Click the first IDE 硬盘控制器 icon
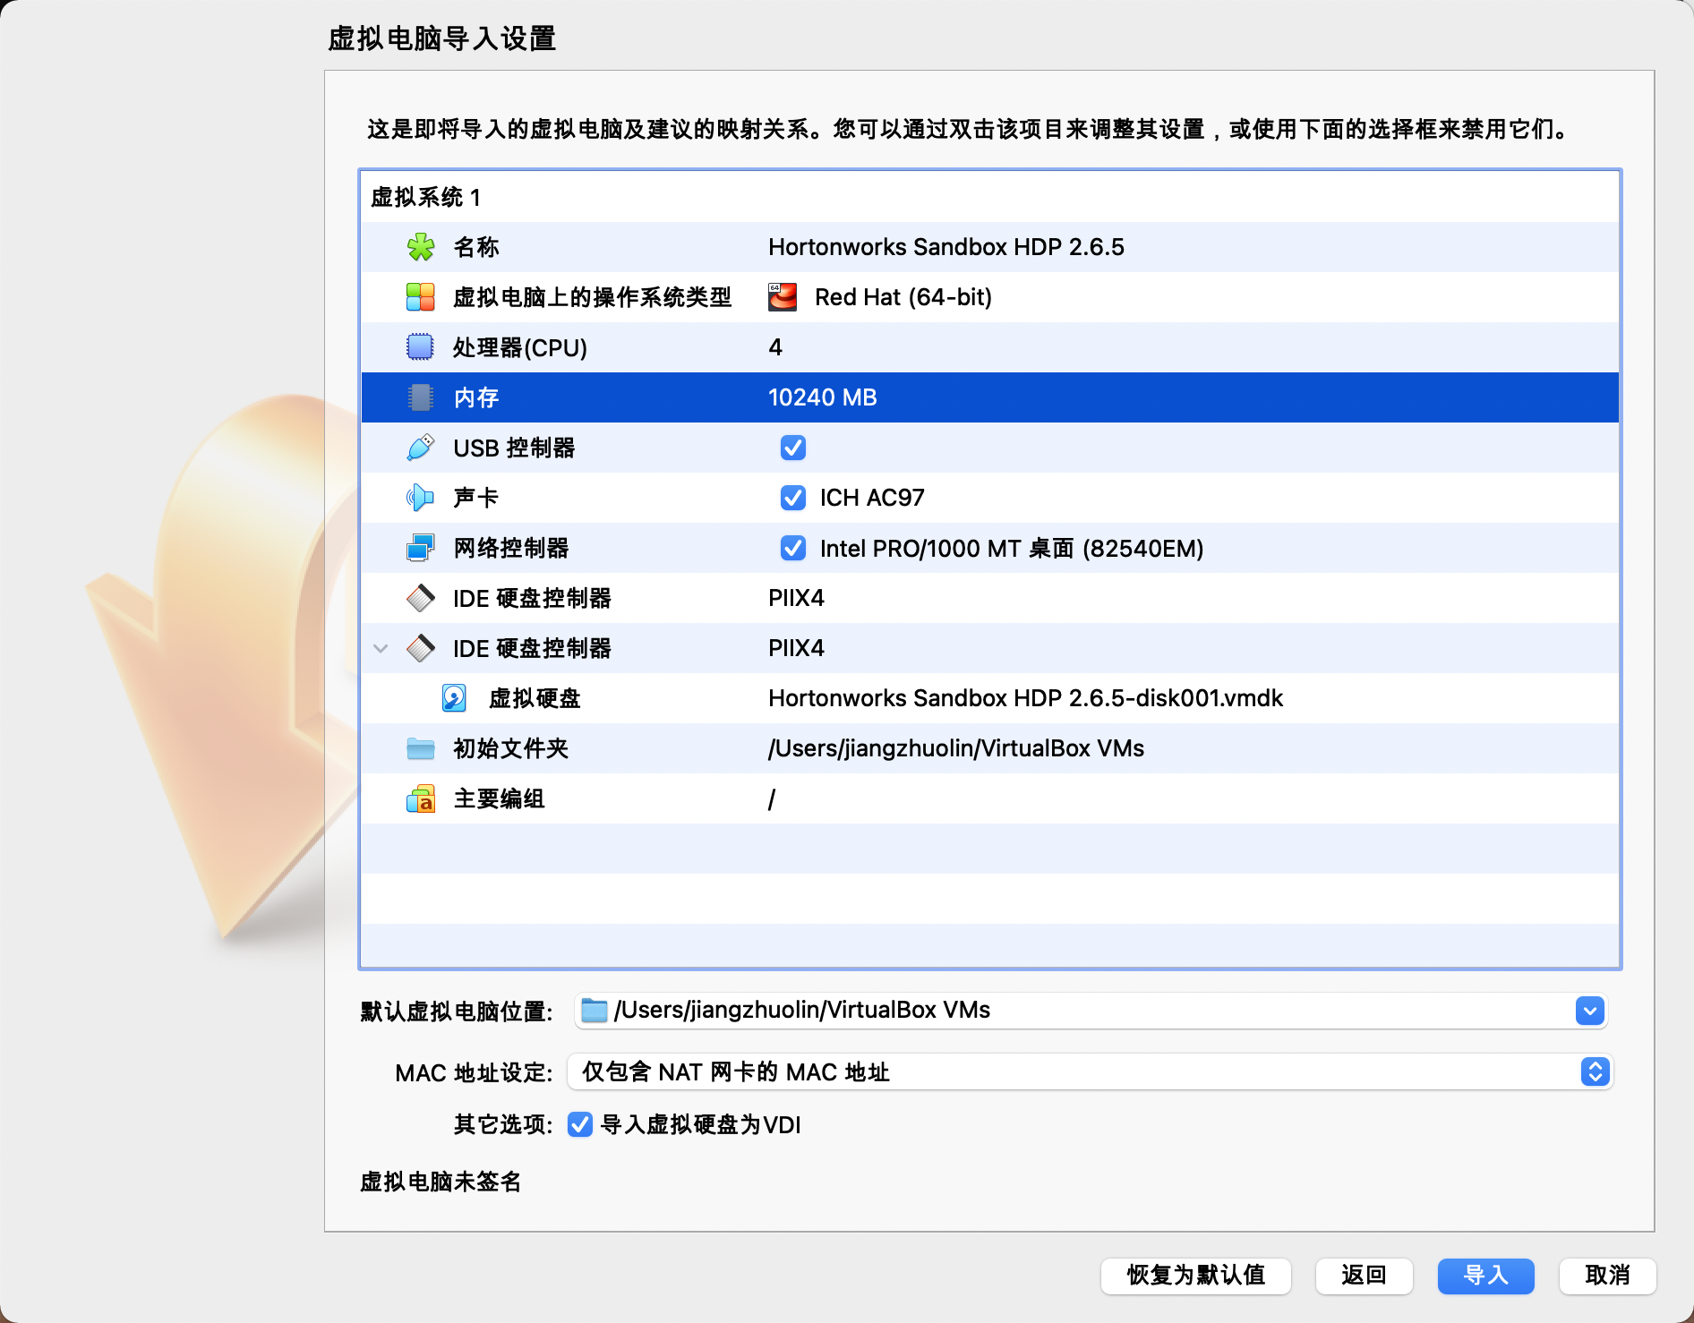 click(x=420, y=598)
